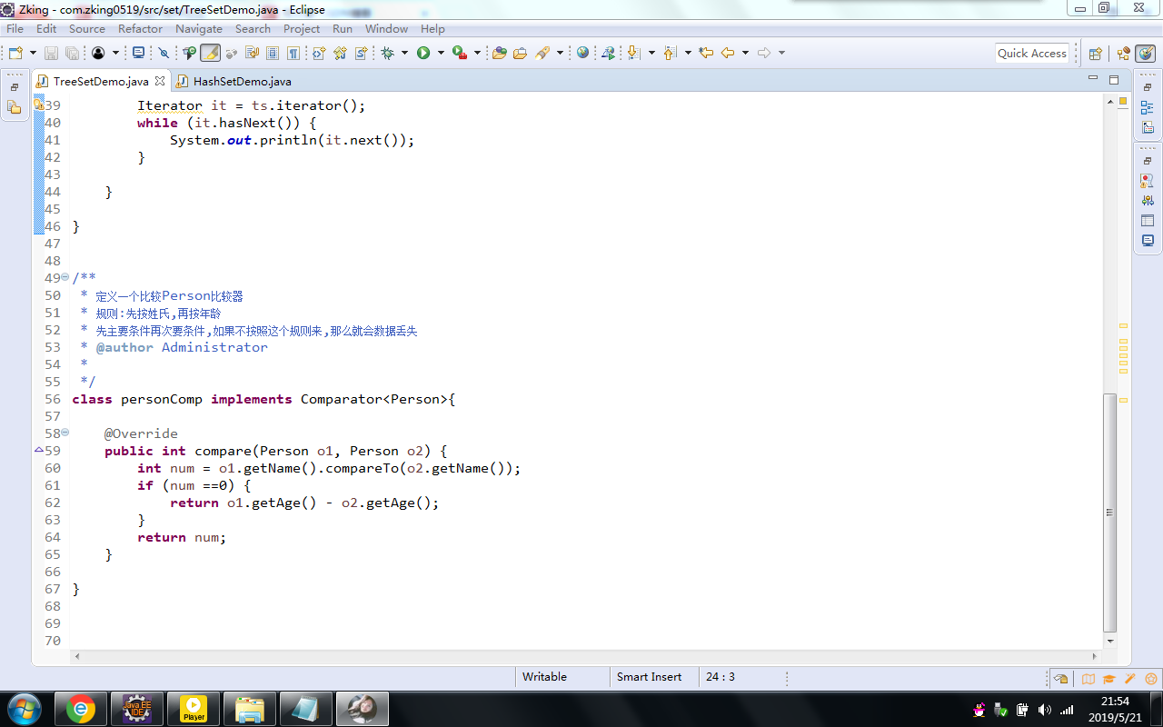
Task: Click the Next Annotation arrow icon
Action: coord(634,53)
